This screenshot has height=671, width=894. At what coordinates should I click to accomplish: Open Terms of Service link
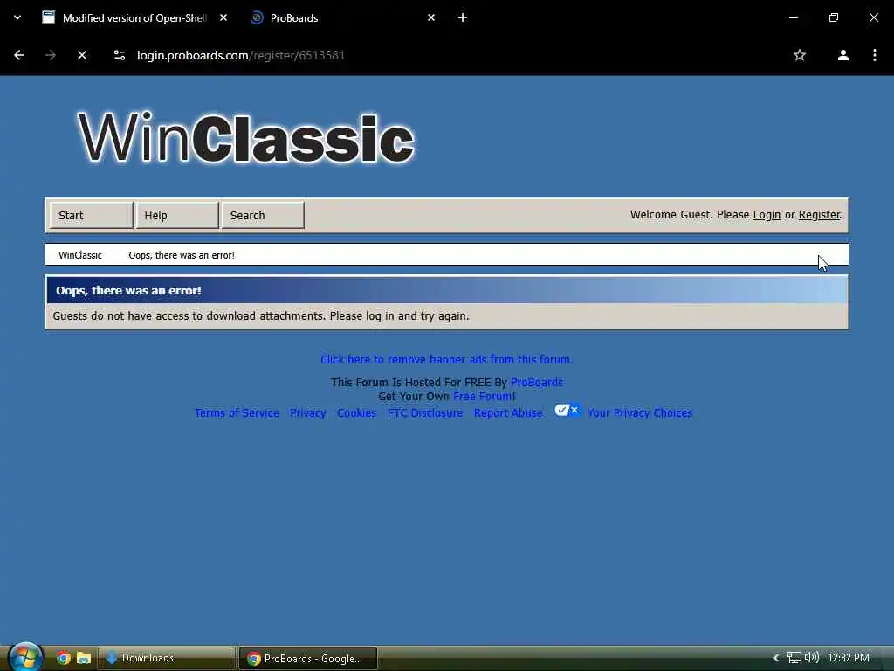[x=237, y=412]
